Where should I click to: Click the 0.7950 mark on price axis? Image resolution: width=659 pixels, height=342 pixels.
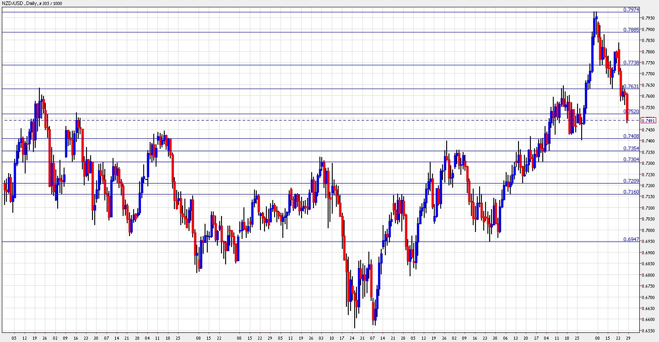tap(648, 18)
